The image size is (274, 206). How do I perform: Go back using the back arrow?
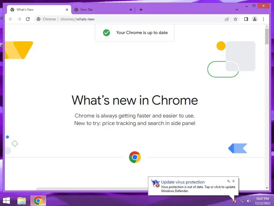pyautogui.click(x=11, y=19)
